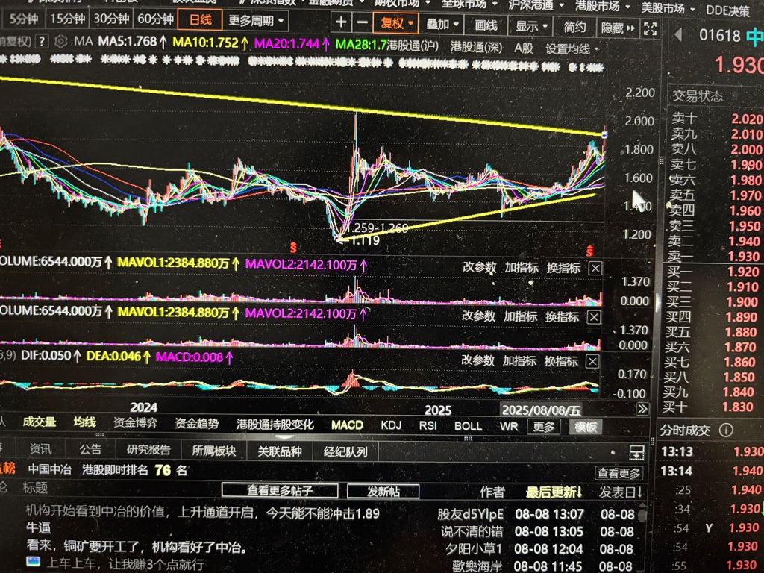The image size is (764, 573).
Task: Open the 叠加 overlay dropdown
Action: 442,23
